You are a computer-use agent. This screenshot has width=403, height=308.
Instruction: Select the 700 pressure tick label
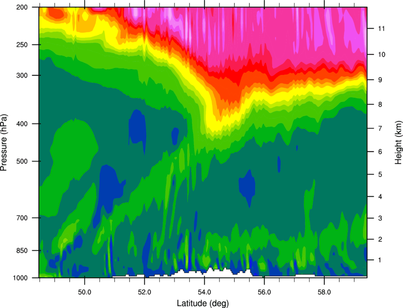[22, 218]
